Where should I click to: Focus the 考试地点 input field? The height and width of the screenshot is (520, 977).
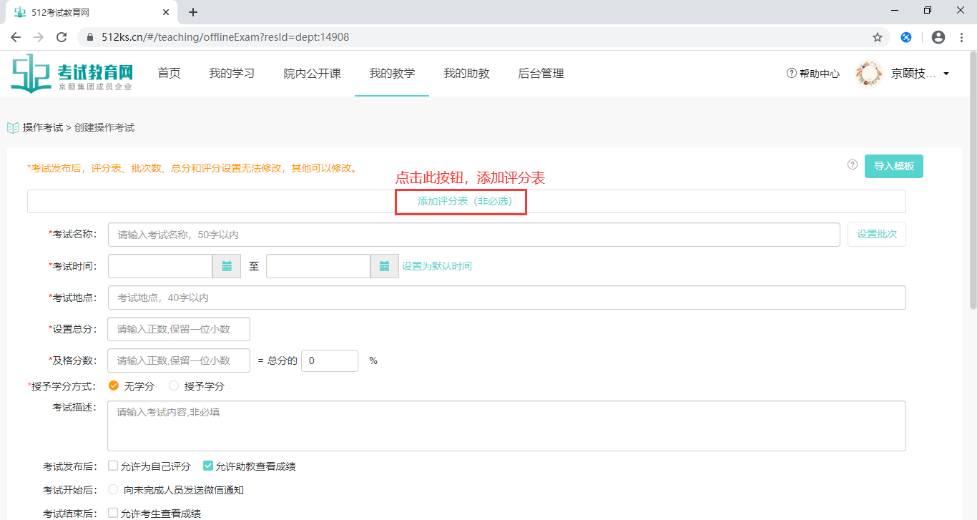click(507, 298)
